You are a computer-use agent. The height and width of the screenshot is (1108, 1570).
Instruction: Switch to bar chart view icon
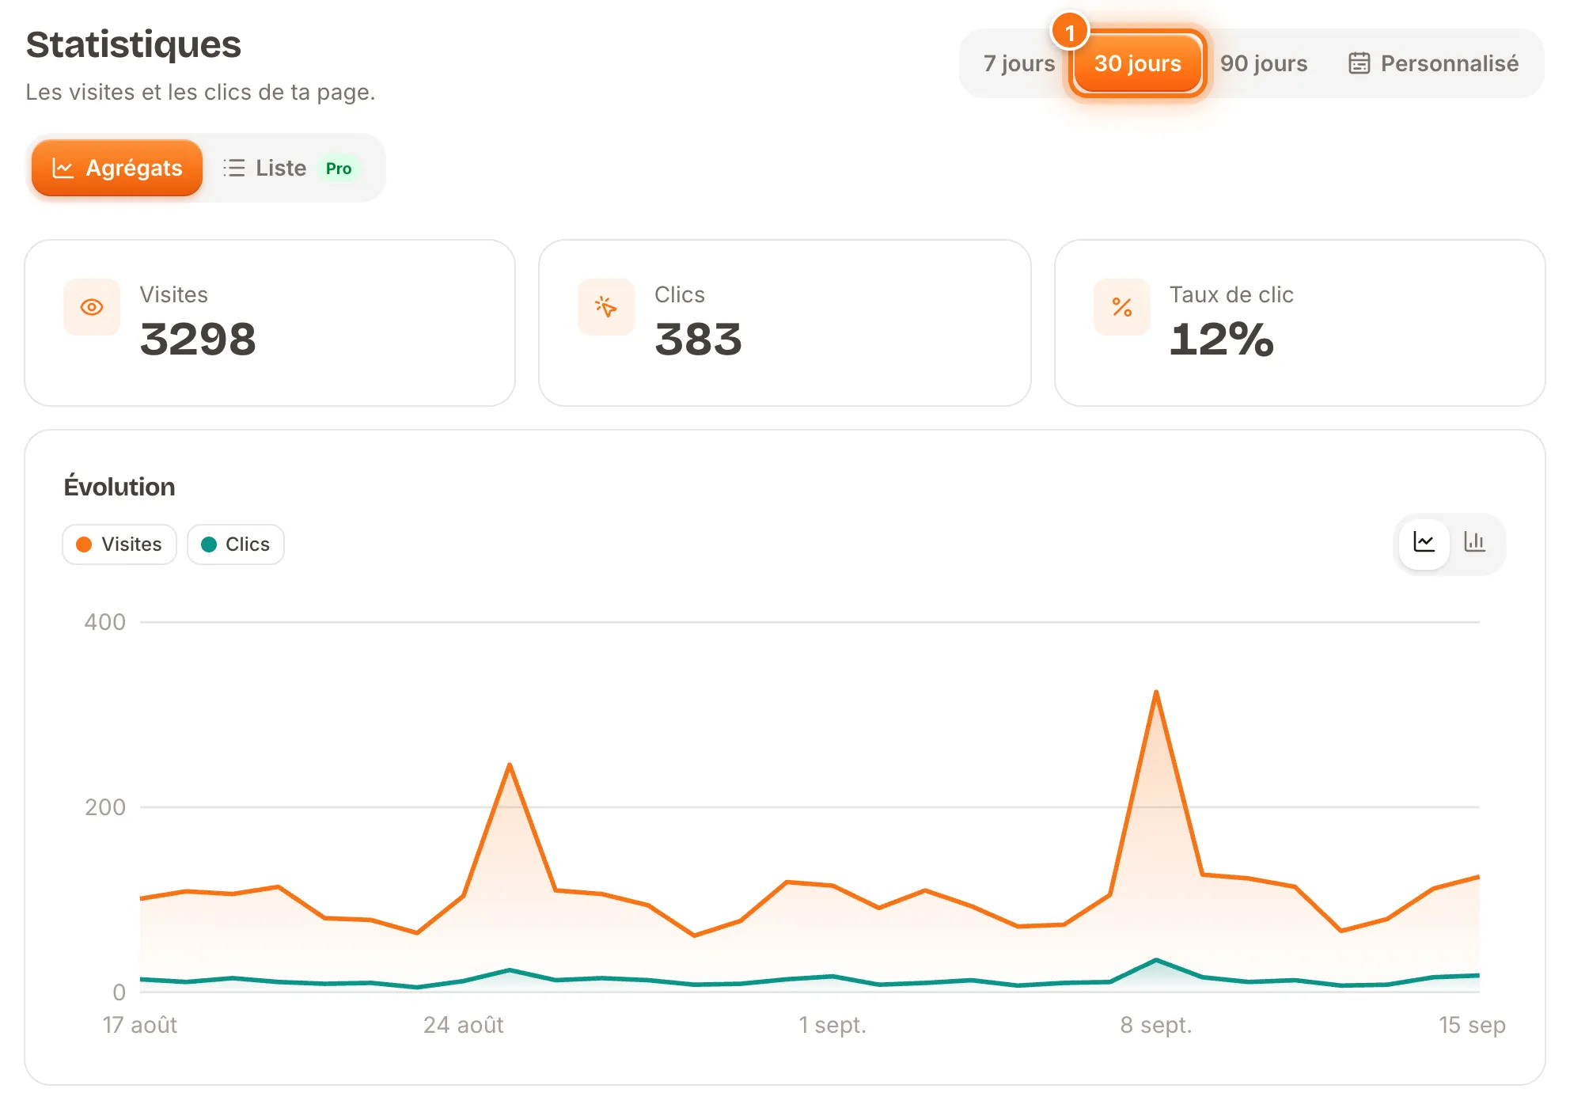pyautogui.click(x=1474, y=543)
